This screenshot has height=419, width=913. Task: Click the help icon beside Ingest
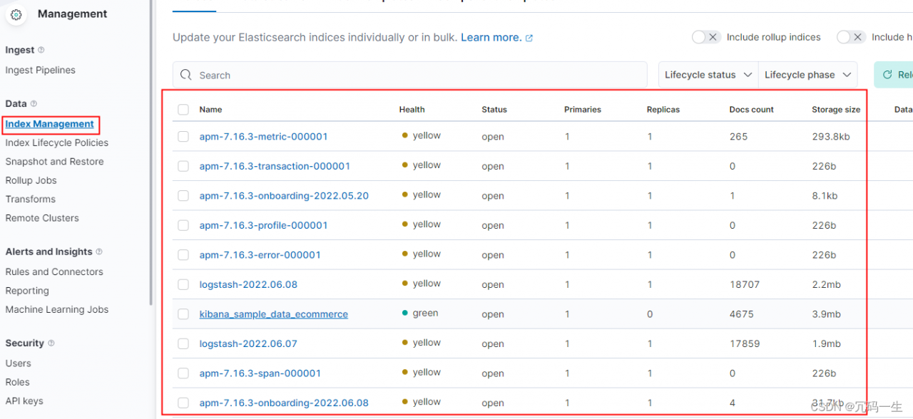[x=41, y=50]
